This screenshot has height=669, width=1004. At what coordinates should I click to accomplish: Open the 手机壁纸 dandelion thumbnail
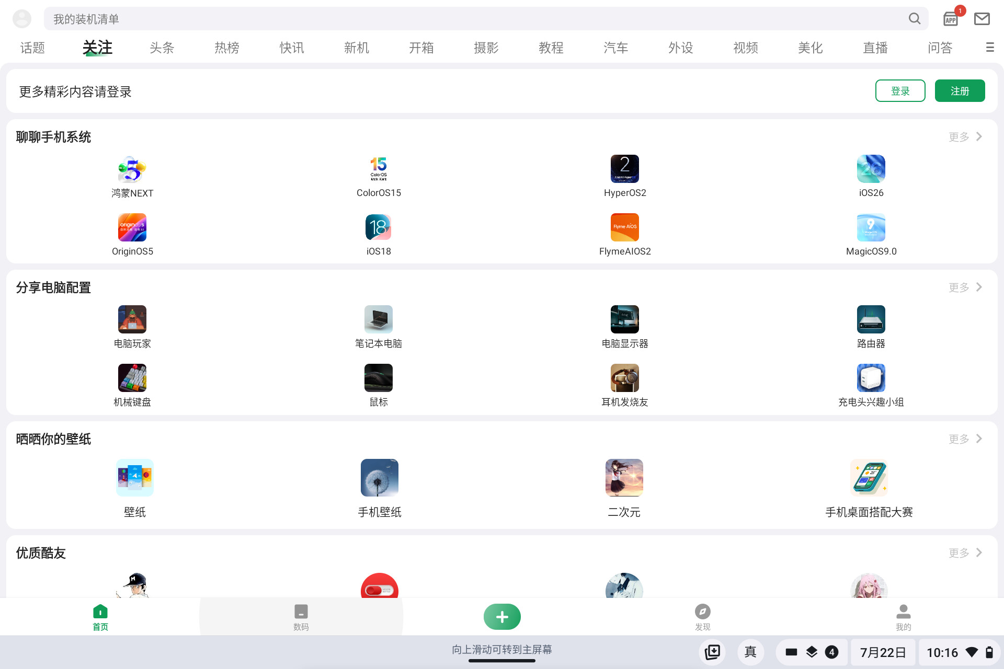(380, 478)
